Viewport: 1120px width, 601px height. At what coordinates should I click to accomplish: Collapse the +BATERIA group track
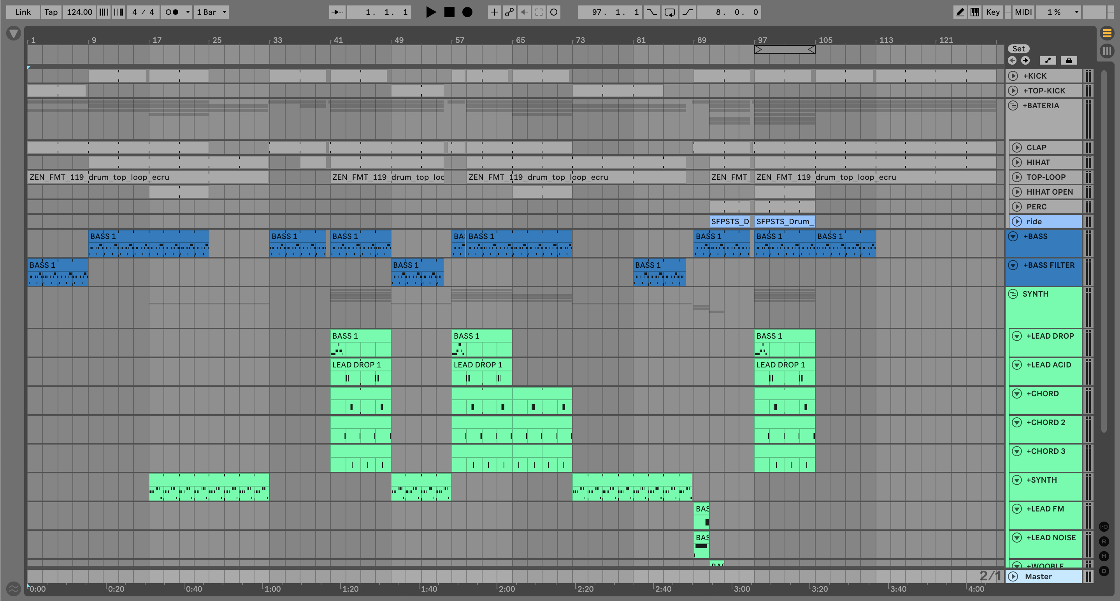point(1013,105)
